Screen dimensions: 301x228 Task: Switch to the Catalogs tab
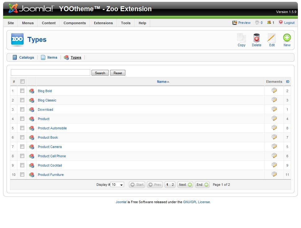click(23, 57)
